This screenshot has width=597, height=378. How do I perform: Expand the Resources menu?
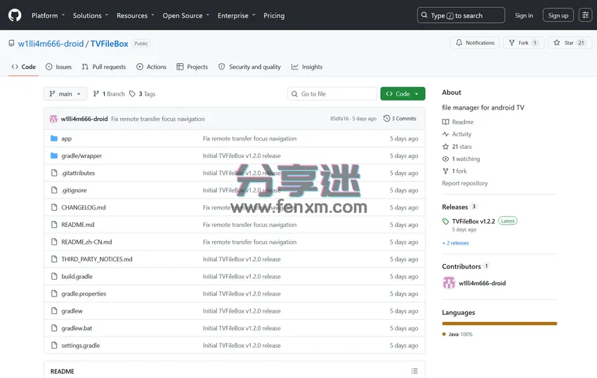tap(135, 15)
